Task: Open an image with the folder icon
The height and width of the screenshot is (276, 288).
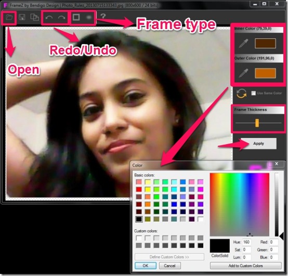Action: (x=9, y=18)
